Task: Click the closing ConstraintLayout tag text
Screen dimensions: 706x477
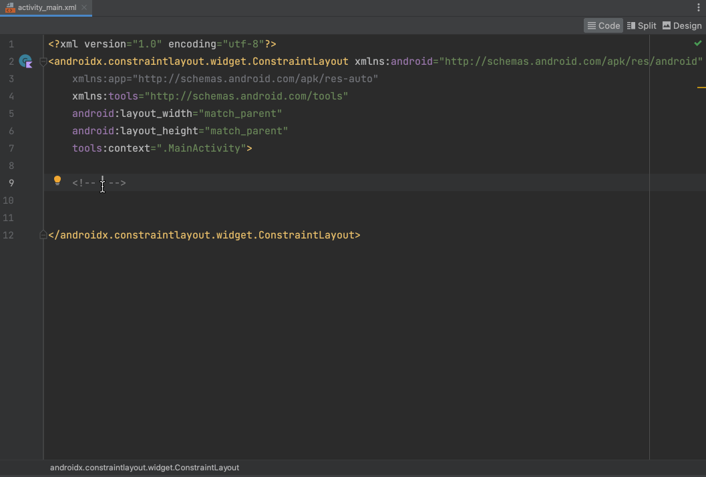Action: coord(204,235)
